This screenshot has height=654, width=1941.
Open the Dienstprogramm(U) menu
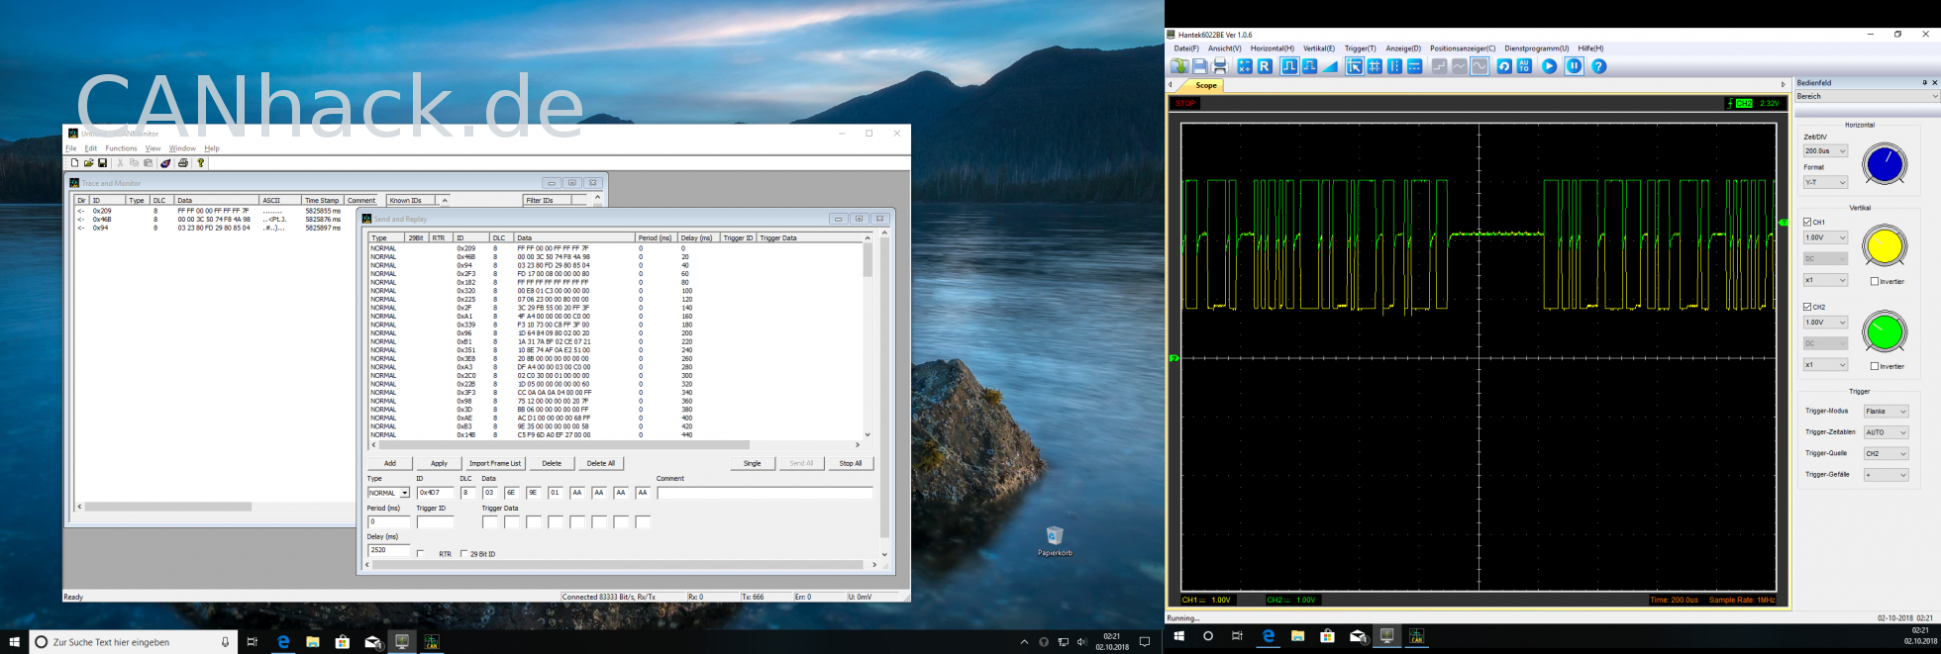point(1537,48)
